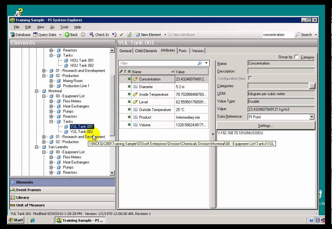Click the help icon in system tray

pos(311,220)
